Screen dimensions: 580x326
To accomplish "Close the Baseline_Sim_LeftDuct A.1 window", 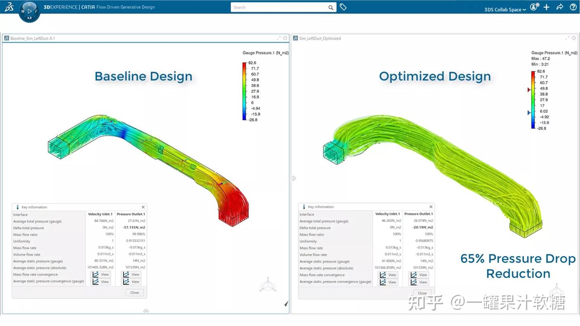I will pos(285,38).
